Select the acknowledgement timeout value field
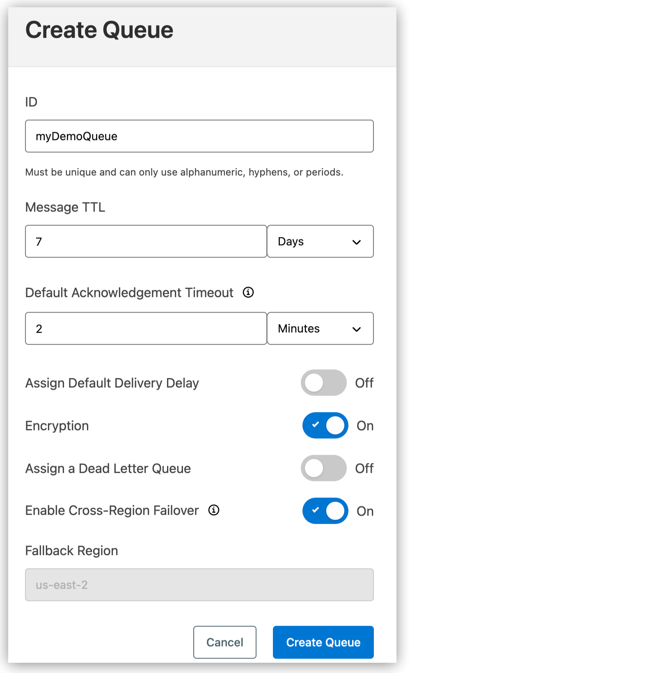664x673 pixels. [x=146, y=329]
